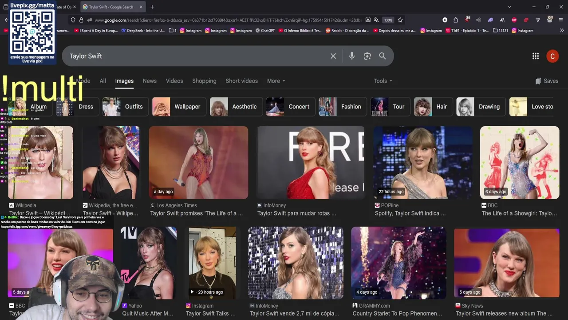
Task: Expand the More search filters dropdown
Action: coord(276,81)
